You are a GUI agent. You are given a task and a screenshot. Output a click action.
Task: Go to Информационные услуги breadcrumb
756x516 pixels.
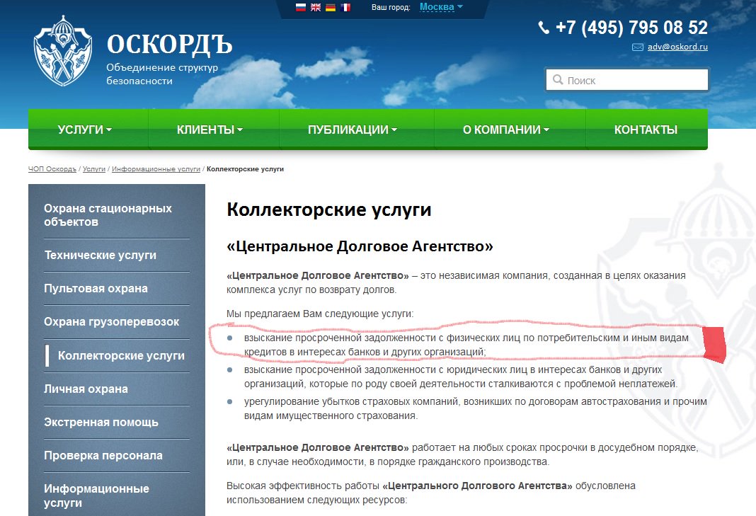tap(156, 169)
